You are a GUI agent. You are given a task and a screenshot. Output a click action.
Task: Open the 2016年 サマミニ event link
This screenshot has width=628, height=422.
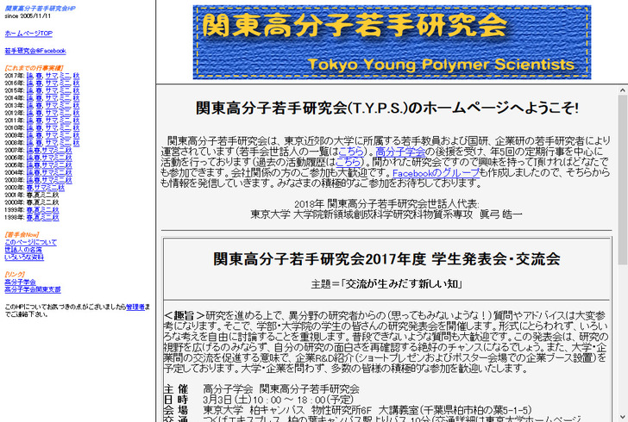tap(58, 83)
